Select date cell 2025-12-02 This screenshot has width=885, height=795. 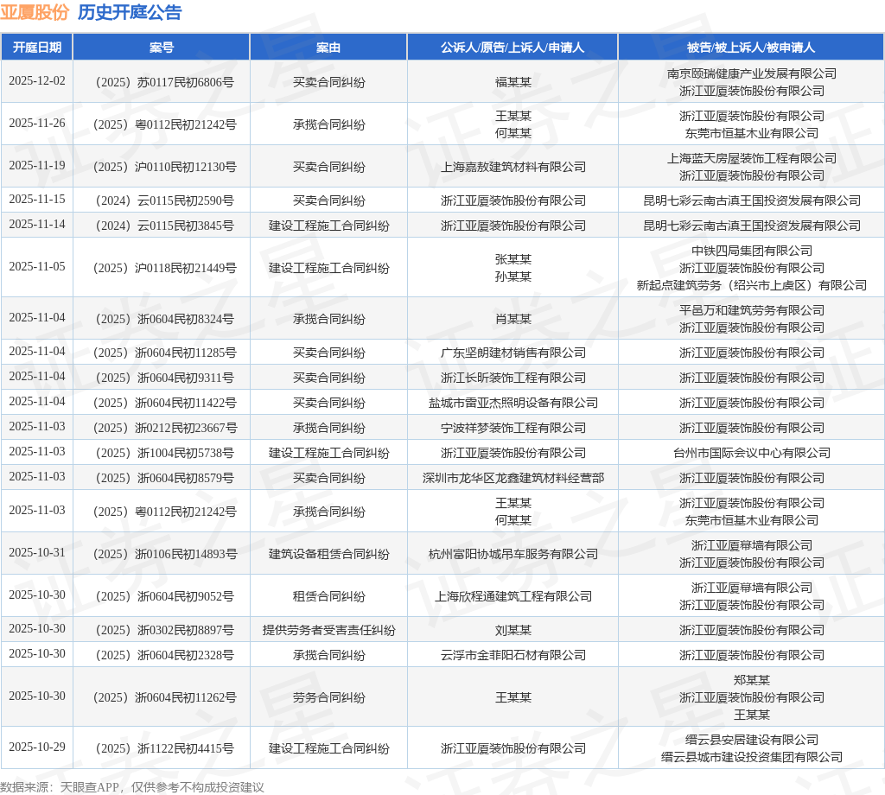(x=37, y=80)
